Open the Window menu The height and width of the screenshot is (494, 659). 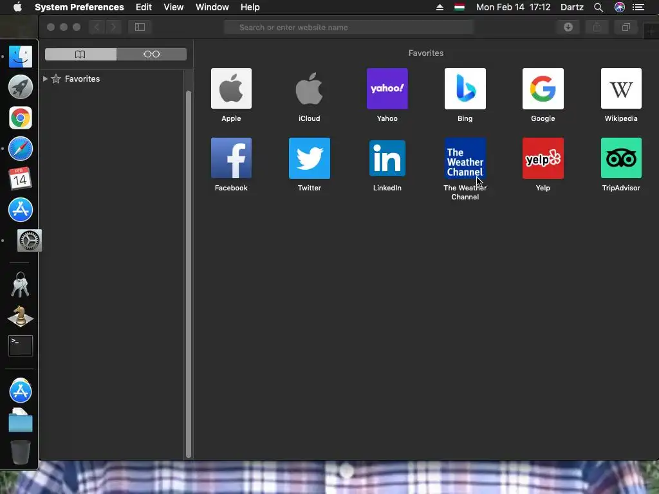(x=212, y=7)
